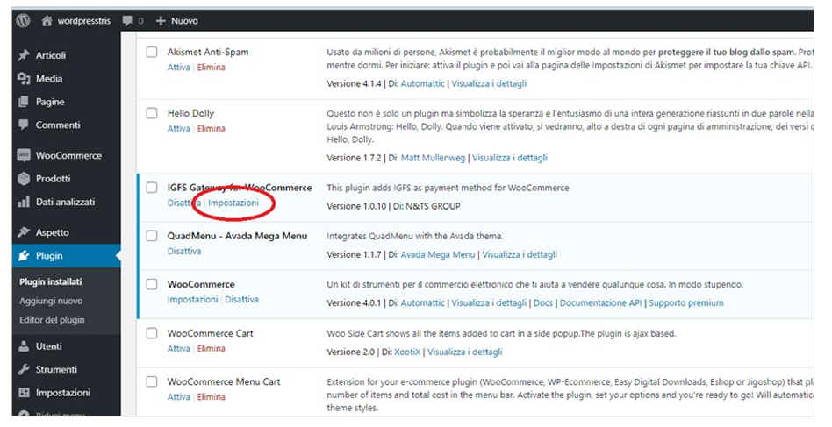Viewport: 832px width, 427px height.
Task: Click the Prodotti box icon
Action: [24, 179]
